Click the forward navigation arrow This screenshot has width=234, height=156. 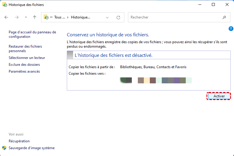pos(17,17)
